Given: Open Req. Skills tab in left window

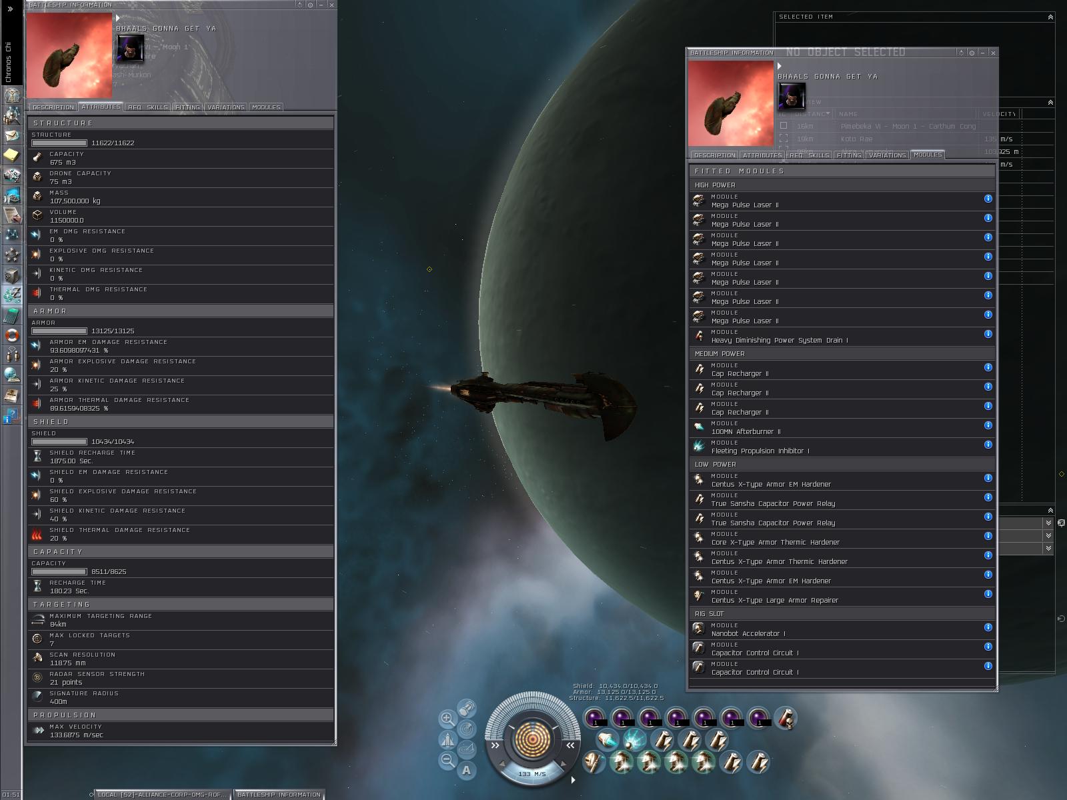Looking at the screenshot, I should coord(147,107).
